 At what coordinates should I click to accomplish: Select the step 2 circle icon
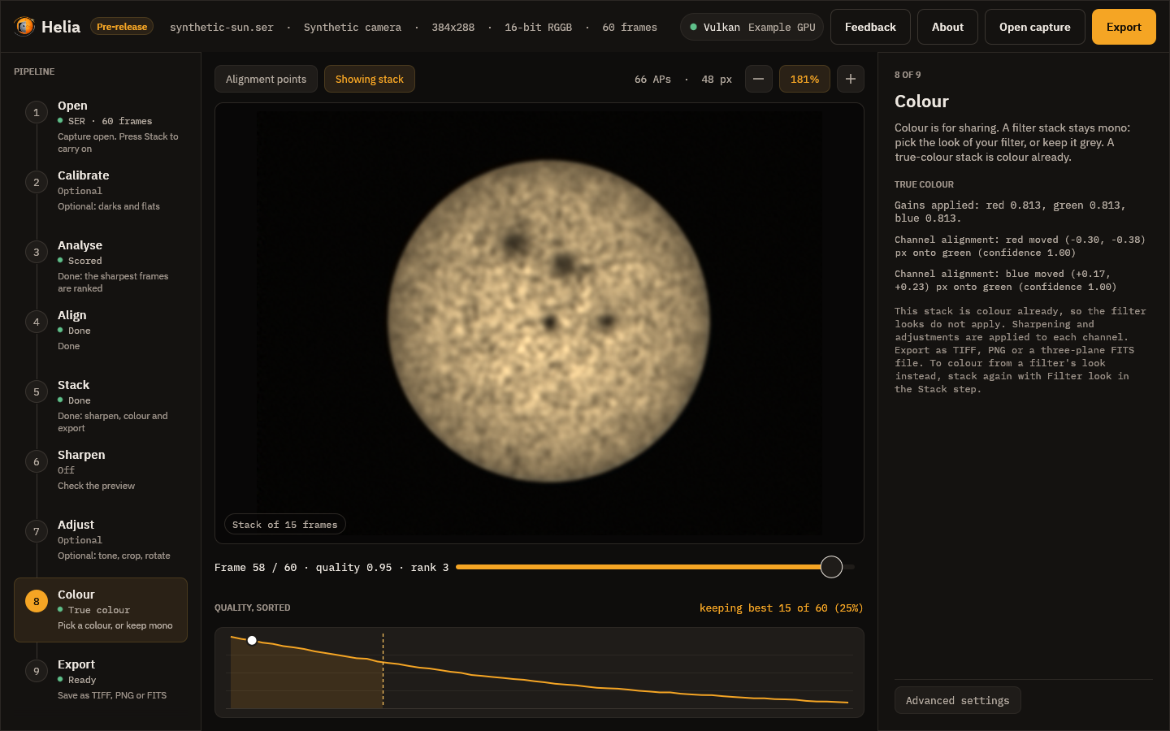36,182
